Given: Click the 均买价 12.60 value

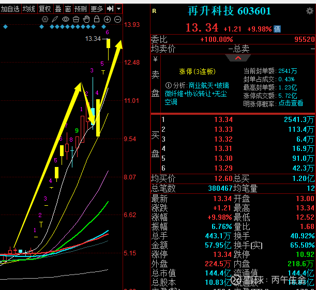Looking at the screenshot, I should click(x=223, y=178).
